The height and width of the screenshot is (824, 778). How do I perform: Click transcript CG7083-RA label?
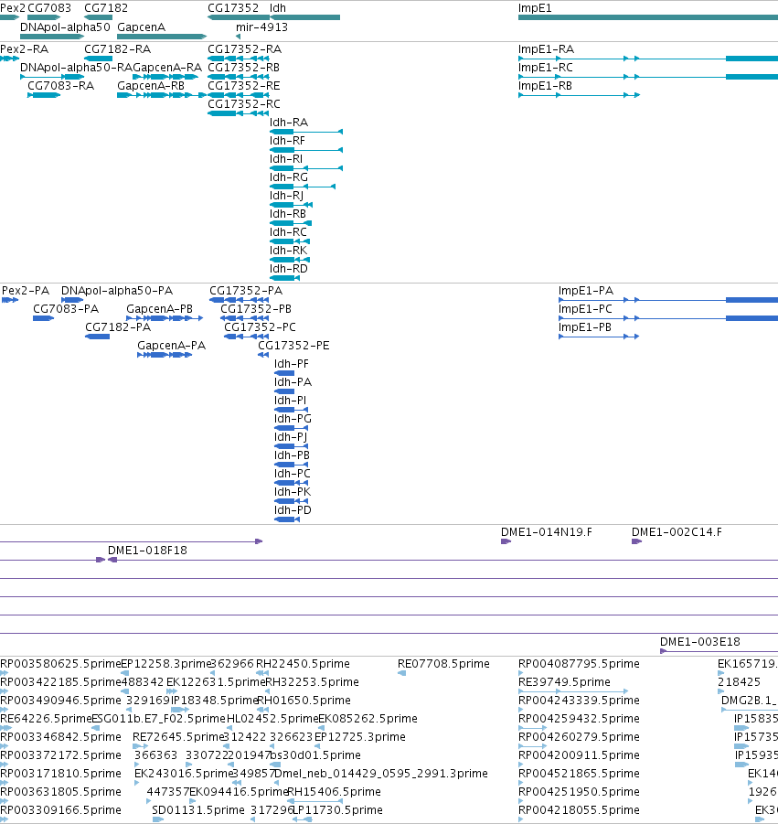60,86
